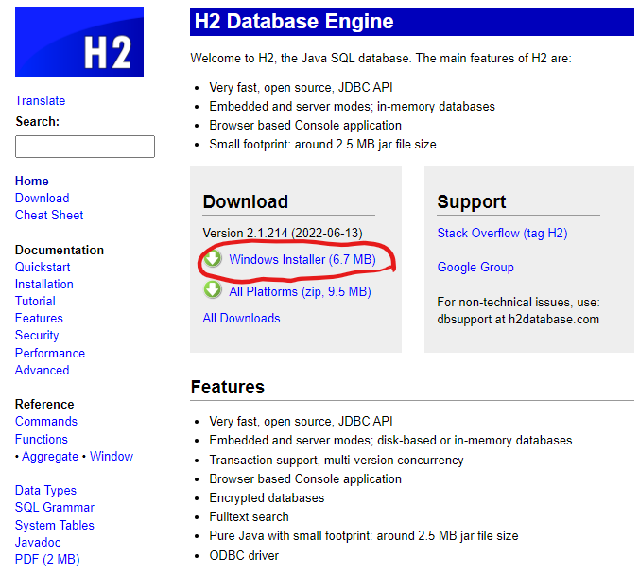The image size is (639, 574).
Task: Click the Reference sidebar heading
Action: 44,405
